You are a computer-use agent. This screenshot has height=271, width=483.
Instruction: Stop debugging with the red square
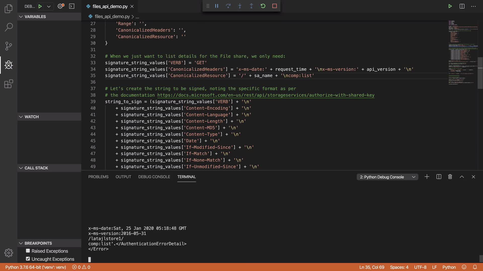pos(274,6)
